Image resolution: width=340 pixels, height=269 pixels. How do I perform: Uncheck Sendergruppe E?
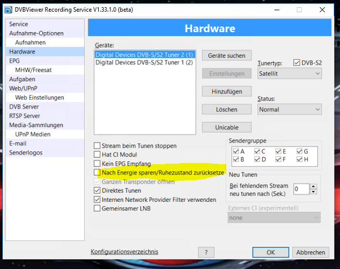(x=278, y=151)
